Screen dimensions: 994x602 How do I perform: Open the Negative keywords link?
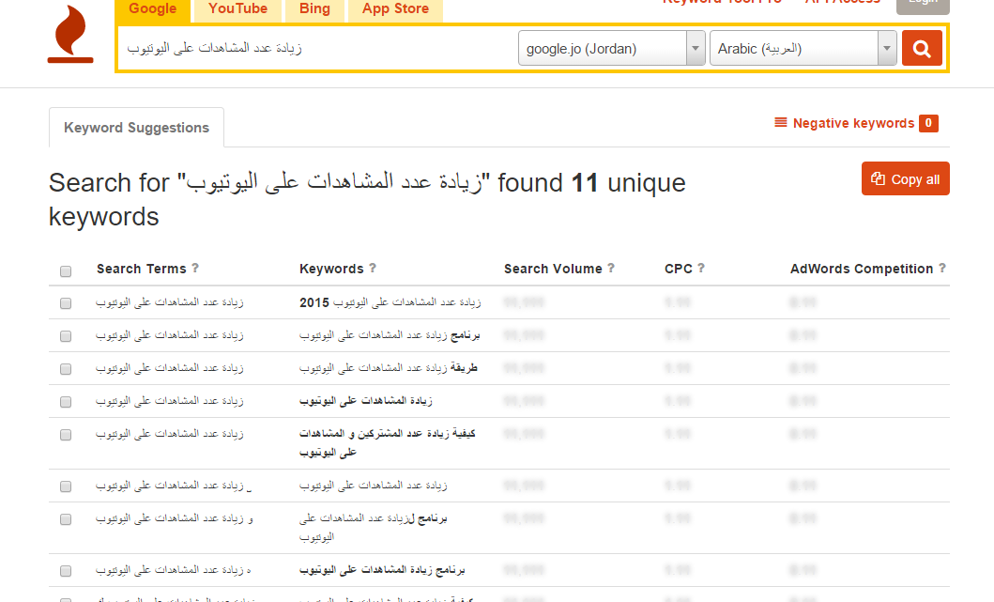(853, 123)
